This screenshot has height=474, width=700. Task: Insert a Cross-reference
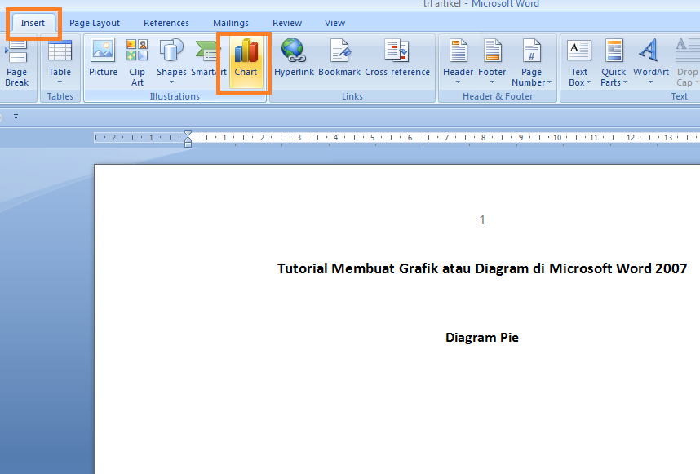click(x=397, y=60)
